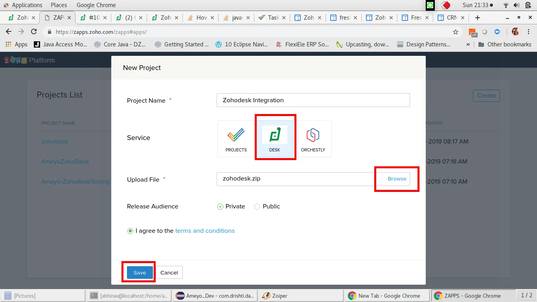Reload the current page

(x=34, y=32)
